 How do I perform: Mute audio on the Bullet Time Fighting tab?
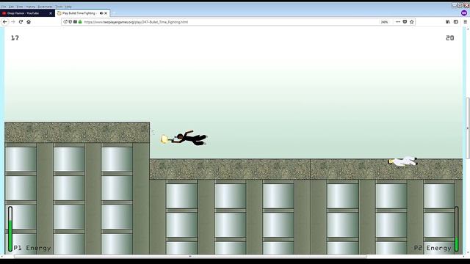pos(101,13)
